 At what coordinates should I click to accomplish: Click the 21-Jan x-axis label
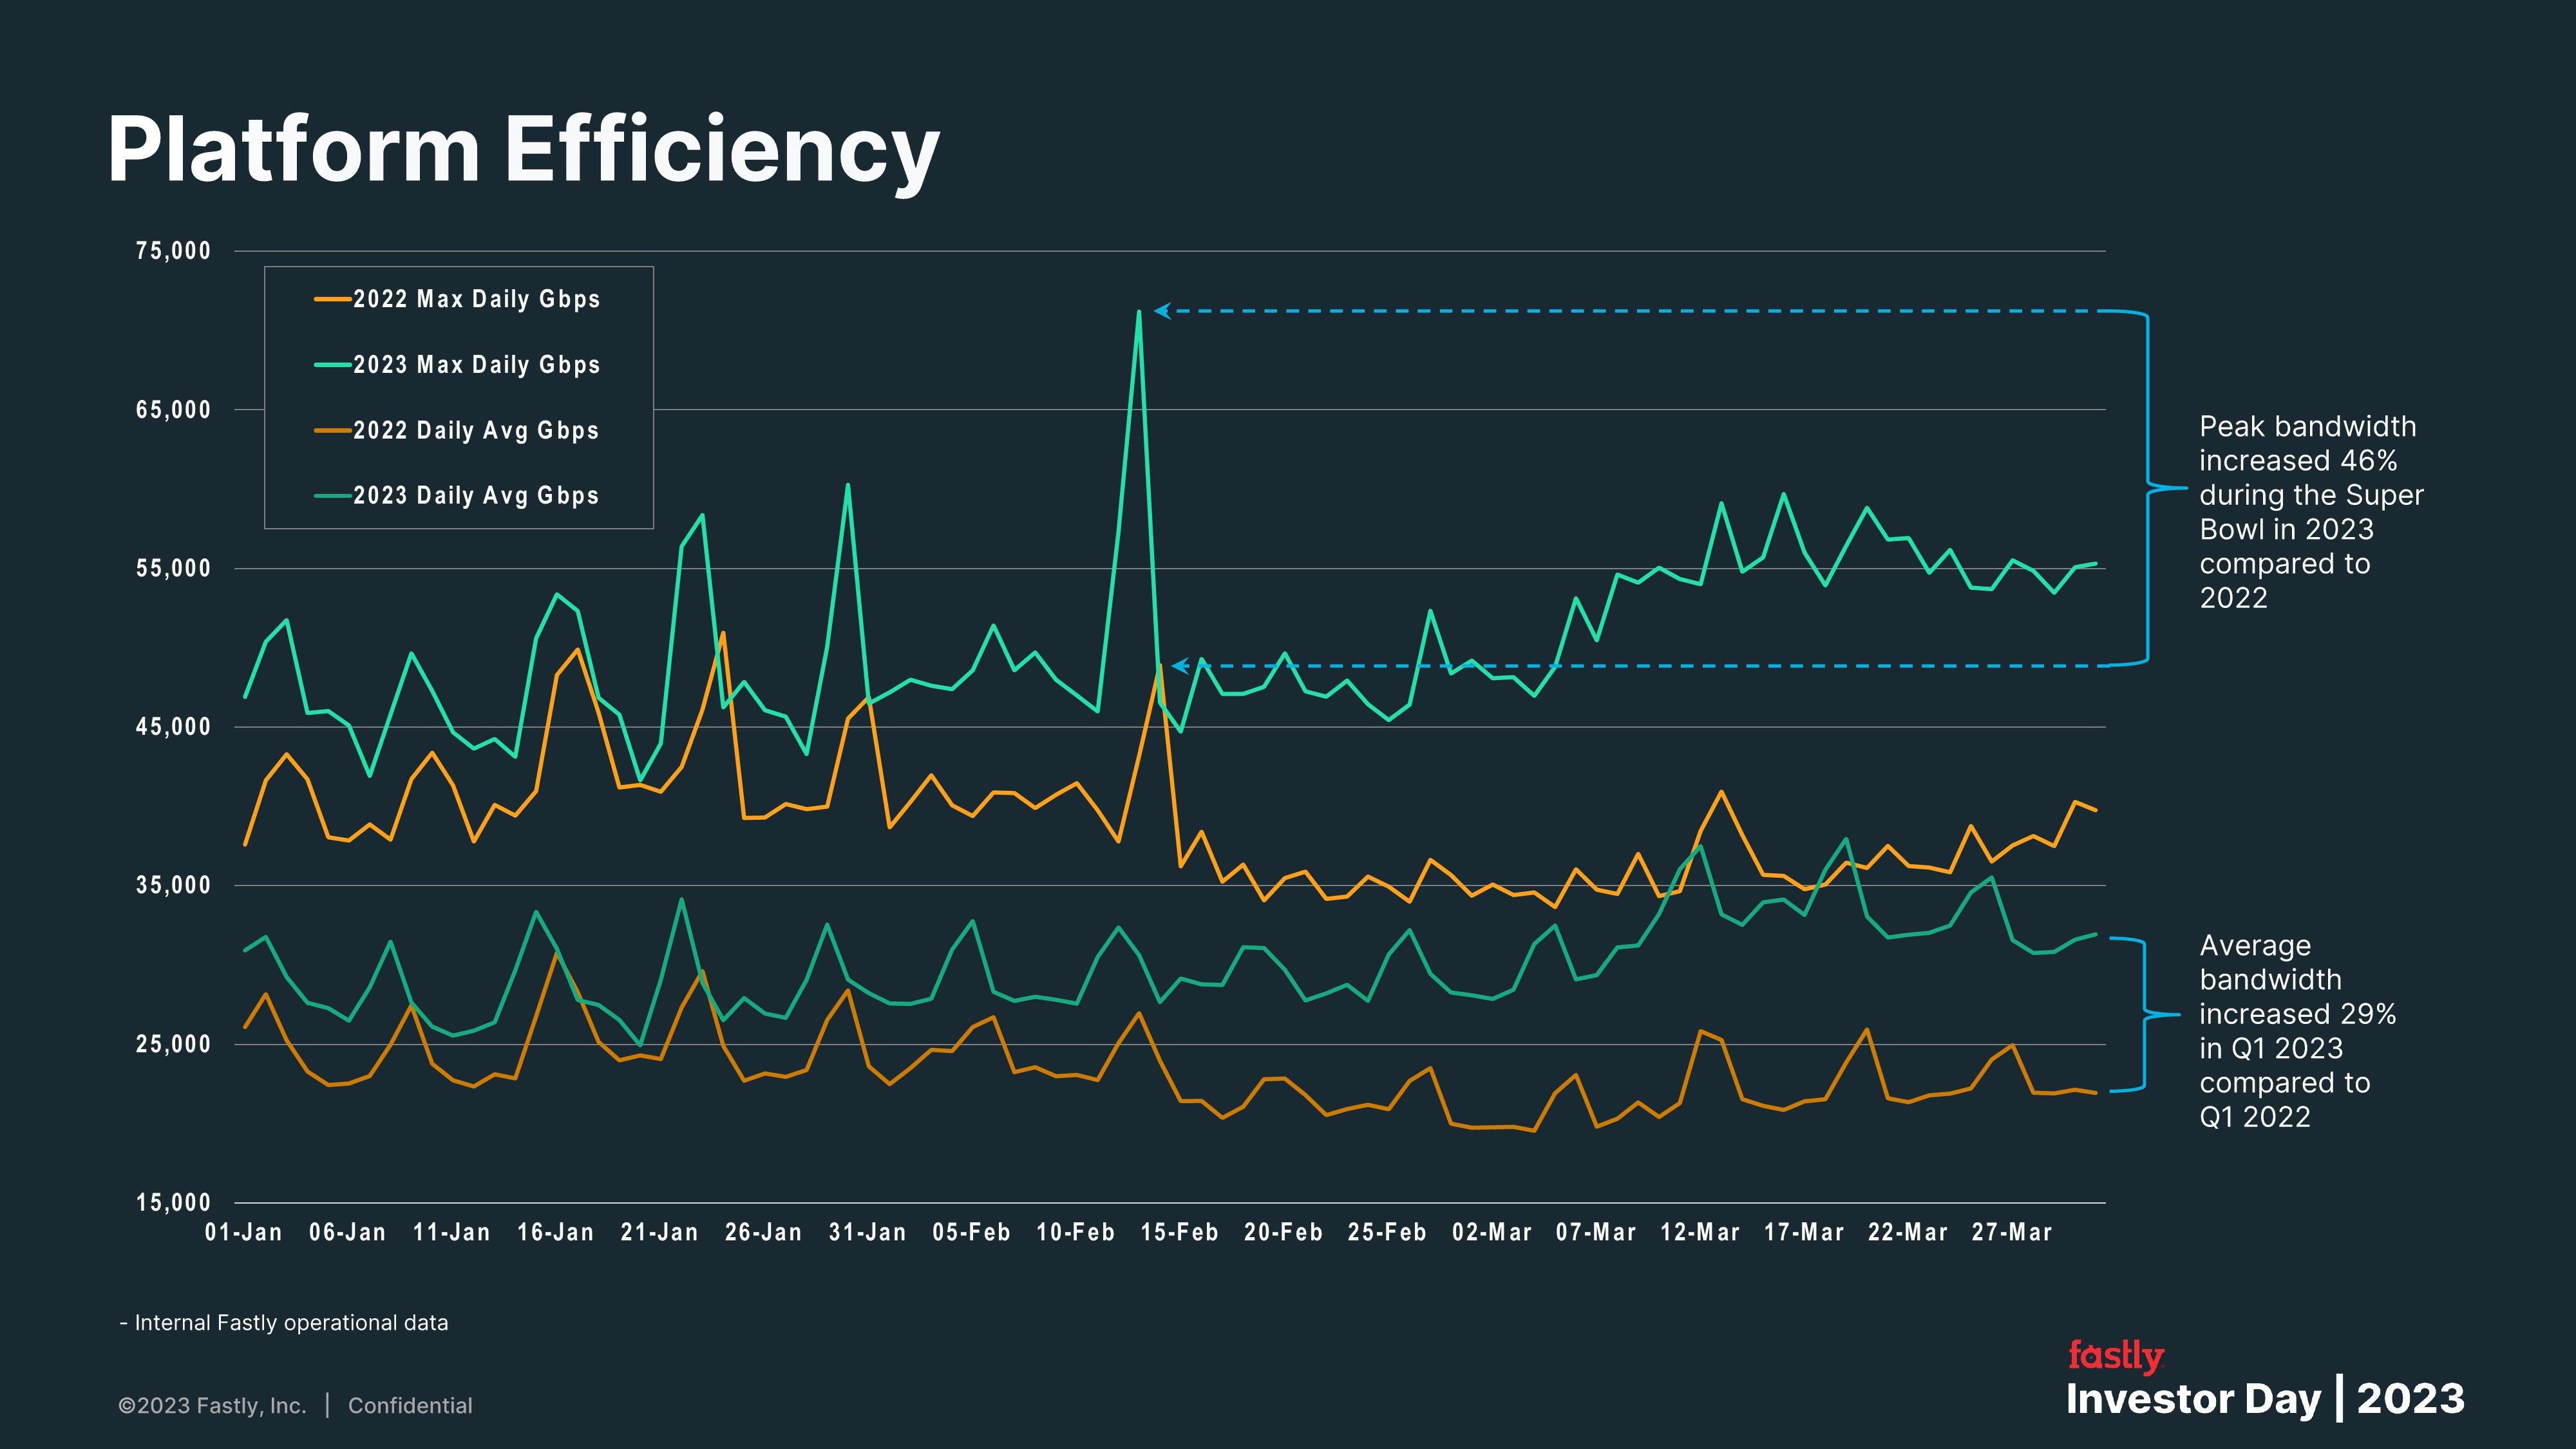660,1232
